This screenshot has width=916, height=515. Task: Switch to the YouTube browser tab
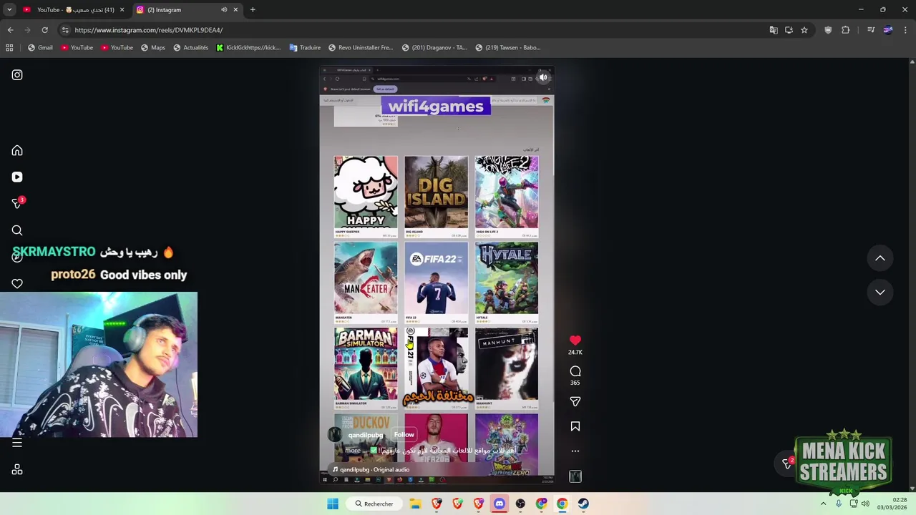tap(74, 10)
